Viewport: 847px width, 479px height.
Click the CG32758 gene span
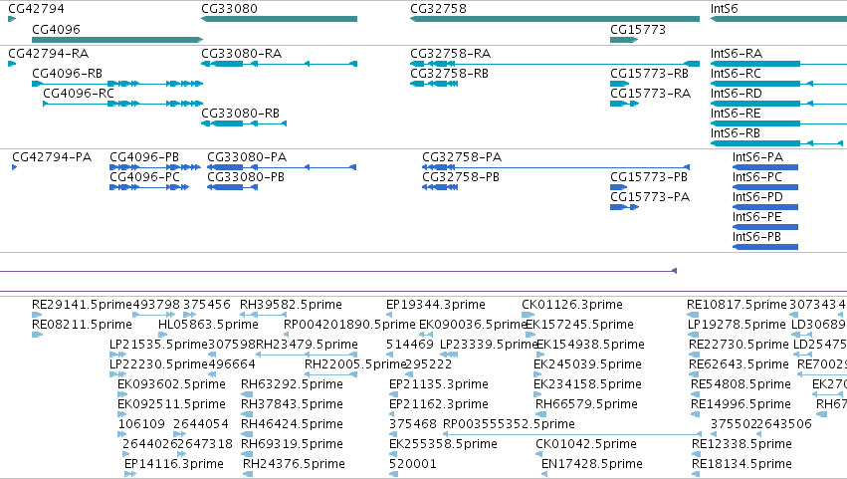(554, 19)
